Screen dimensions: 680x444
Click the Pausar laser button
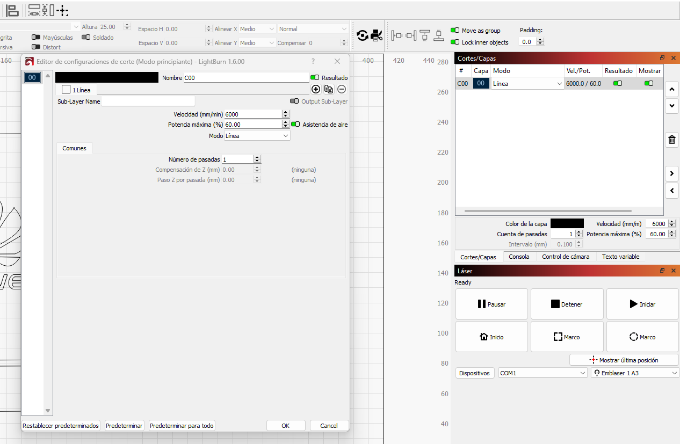pos(491,304)
